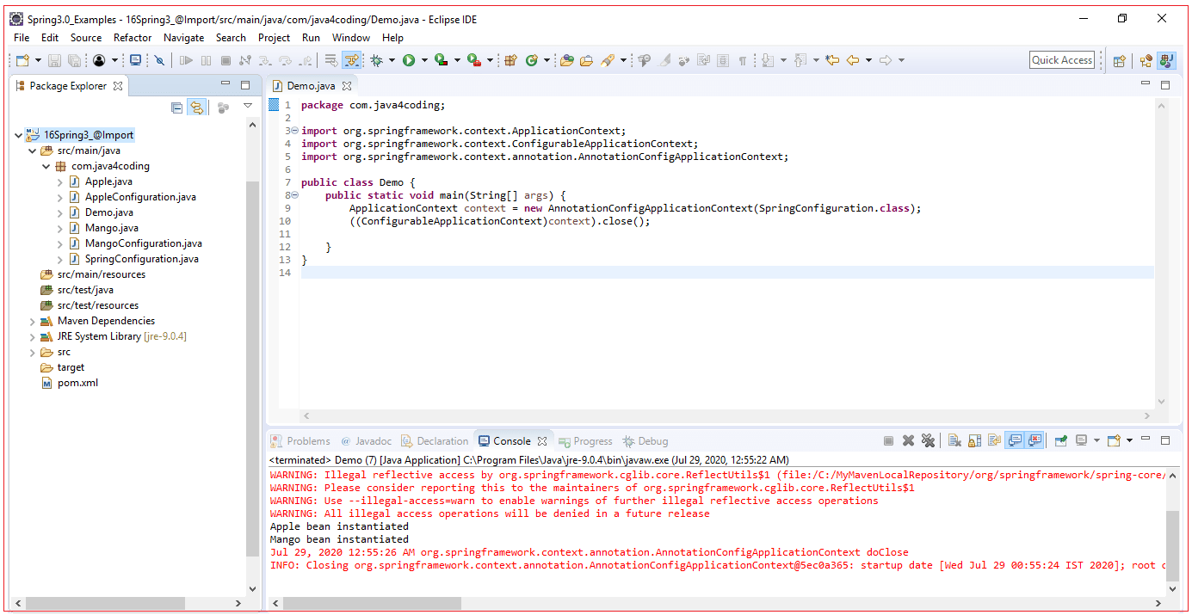
Task: Click the Save icon in the toolbar
Action: click(53, 59)
